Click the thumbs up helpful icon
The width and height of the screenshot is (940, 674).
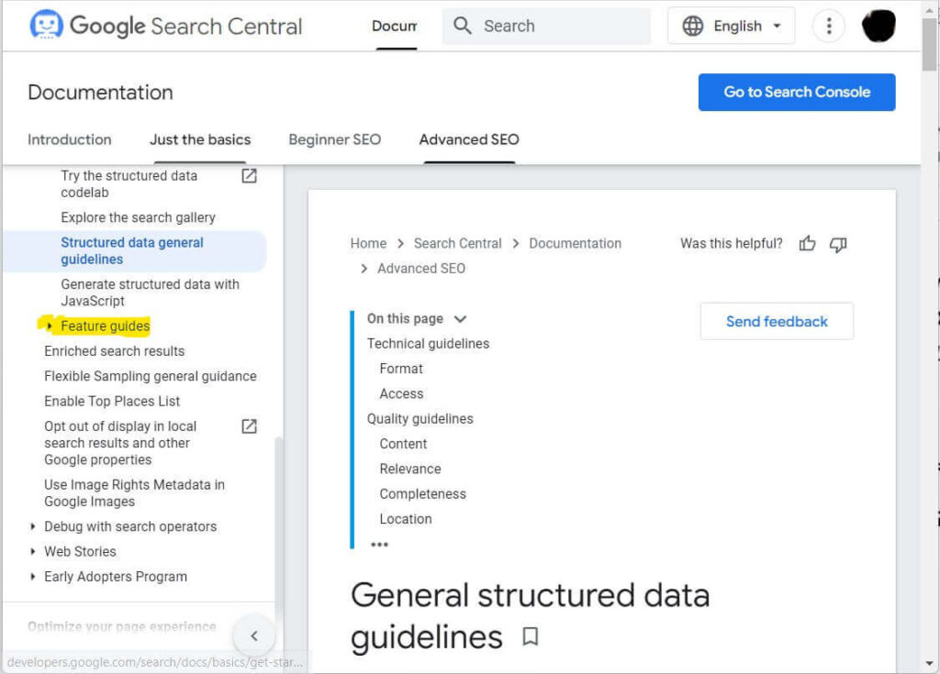[807, 243]
